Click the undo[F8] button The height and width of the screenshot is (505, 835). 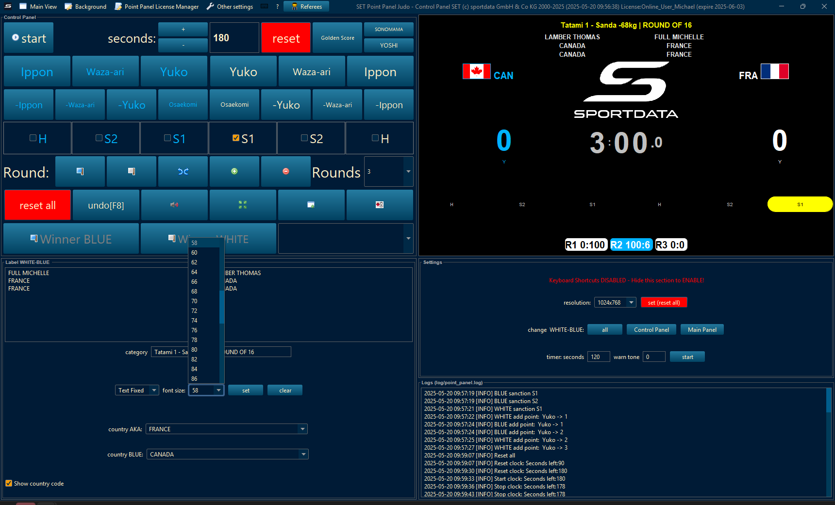pos(106,205)
